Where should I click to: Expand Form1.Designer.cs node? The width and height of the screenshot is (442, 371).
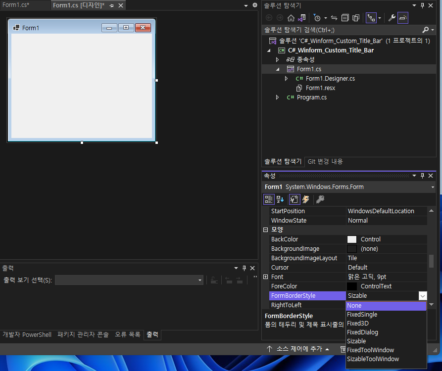(287, 79)
